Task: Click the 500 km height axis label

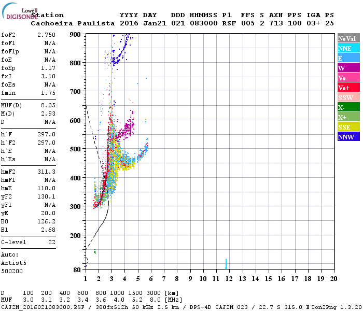Action: 75,149
